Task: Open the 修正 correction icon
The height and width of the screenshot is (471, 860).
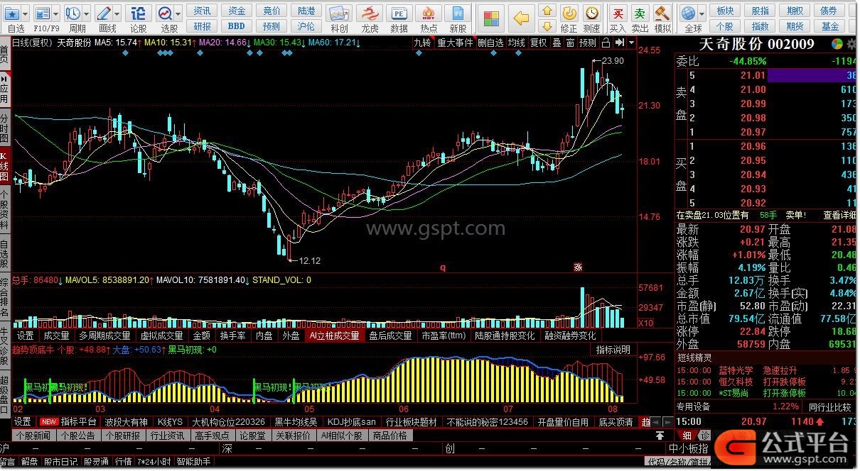Action: click(x=569, y=13)
